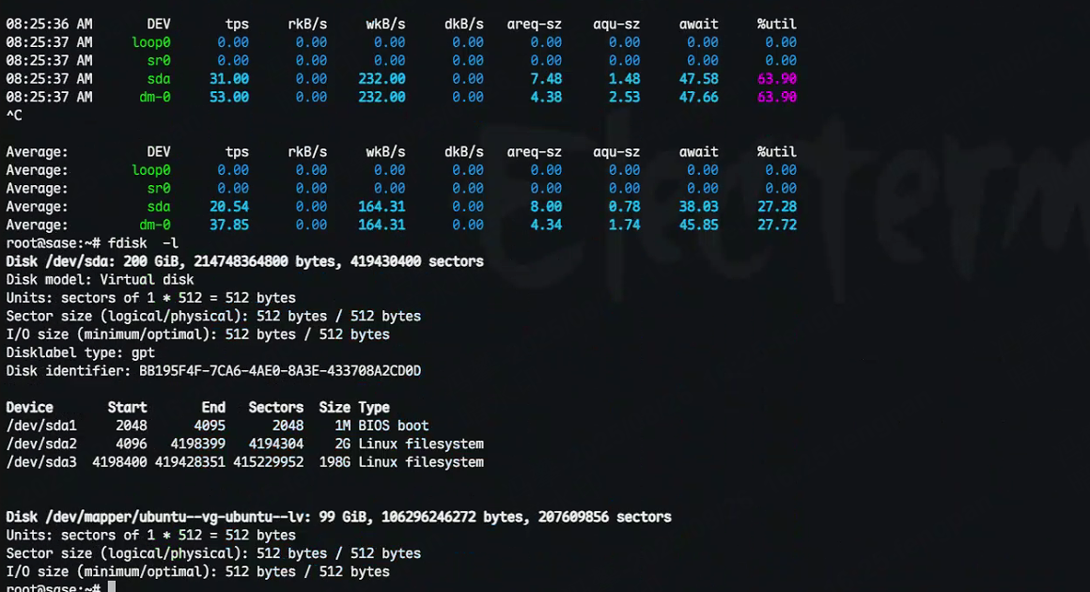This screenshot has height=592, width=1090.
Task: Click the End value 4095
Action: [210, 426]
